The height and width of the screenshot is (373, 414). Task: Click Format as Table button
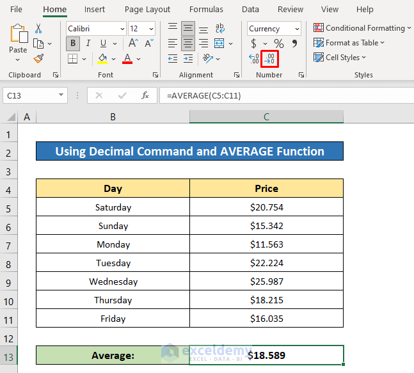pyautogui.click(x=350, y=43)
